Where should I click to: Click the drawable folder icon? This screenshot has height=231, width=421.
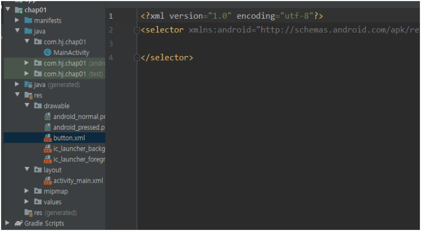(38, 106)
